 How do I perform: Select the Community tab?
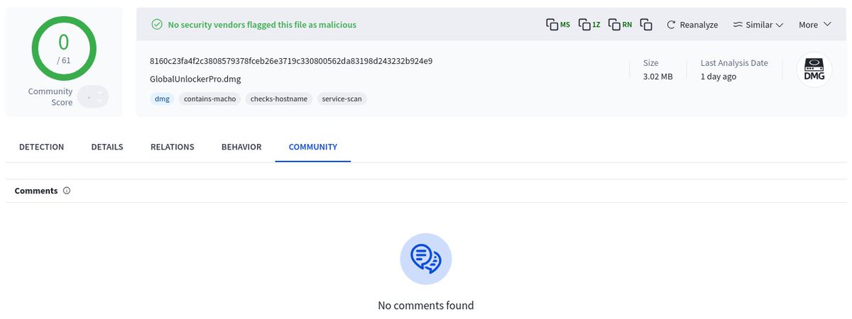(x=313, y=147)
